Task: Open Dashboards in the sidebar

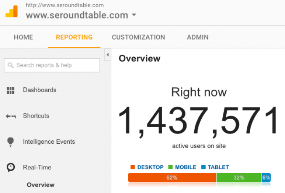Action: [x=40, y=90]
